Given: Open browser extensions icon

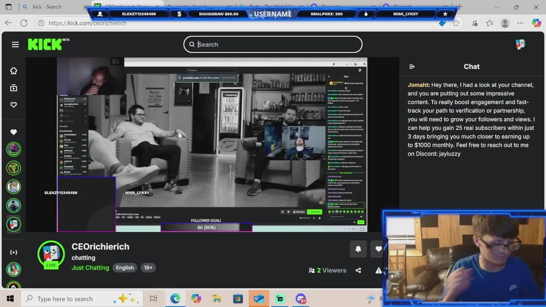Looking at the screenshot, I should click(474, 23).
